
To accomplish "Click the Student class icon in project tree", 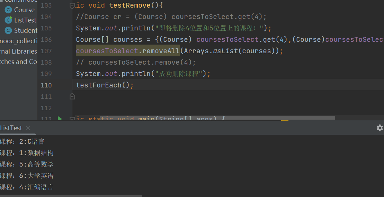I will click(8, 30).
